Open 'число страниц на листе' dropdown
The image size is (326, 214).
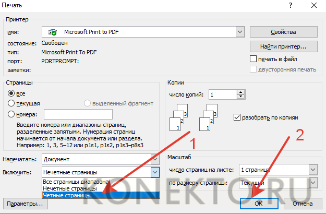pyautogui.click(x=312, y=170)
